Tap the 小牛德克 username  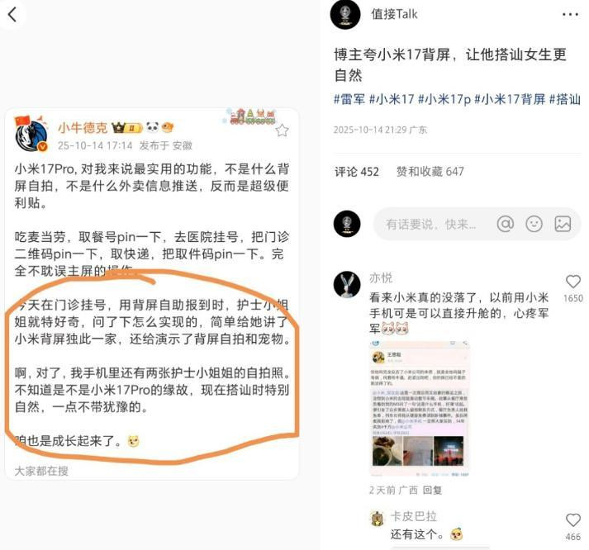[x=83, y=128]
